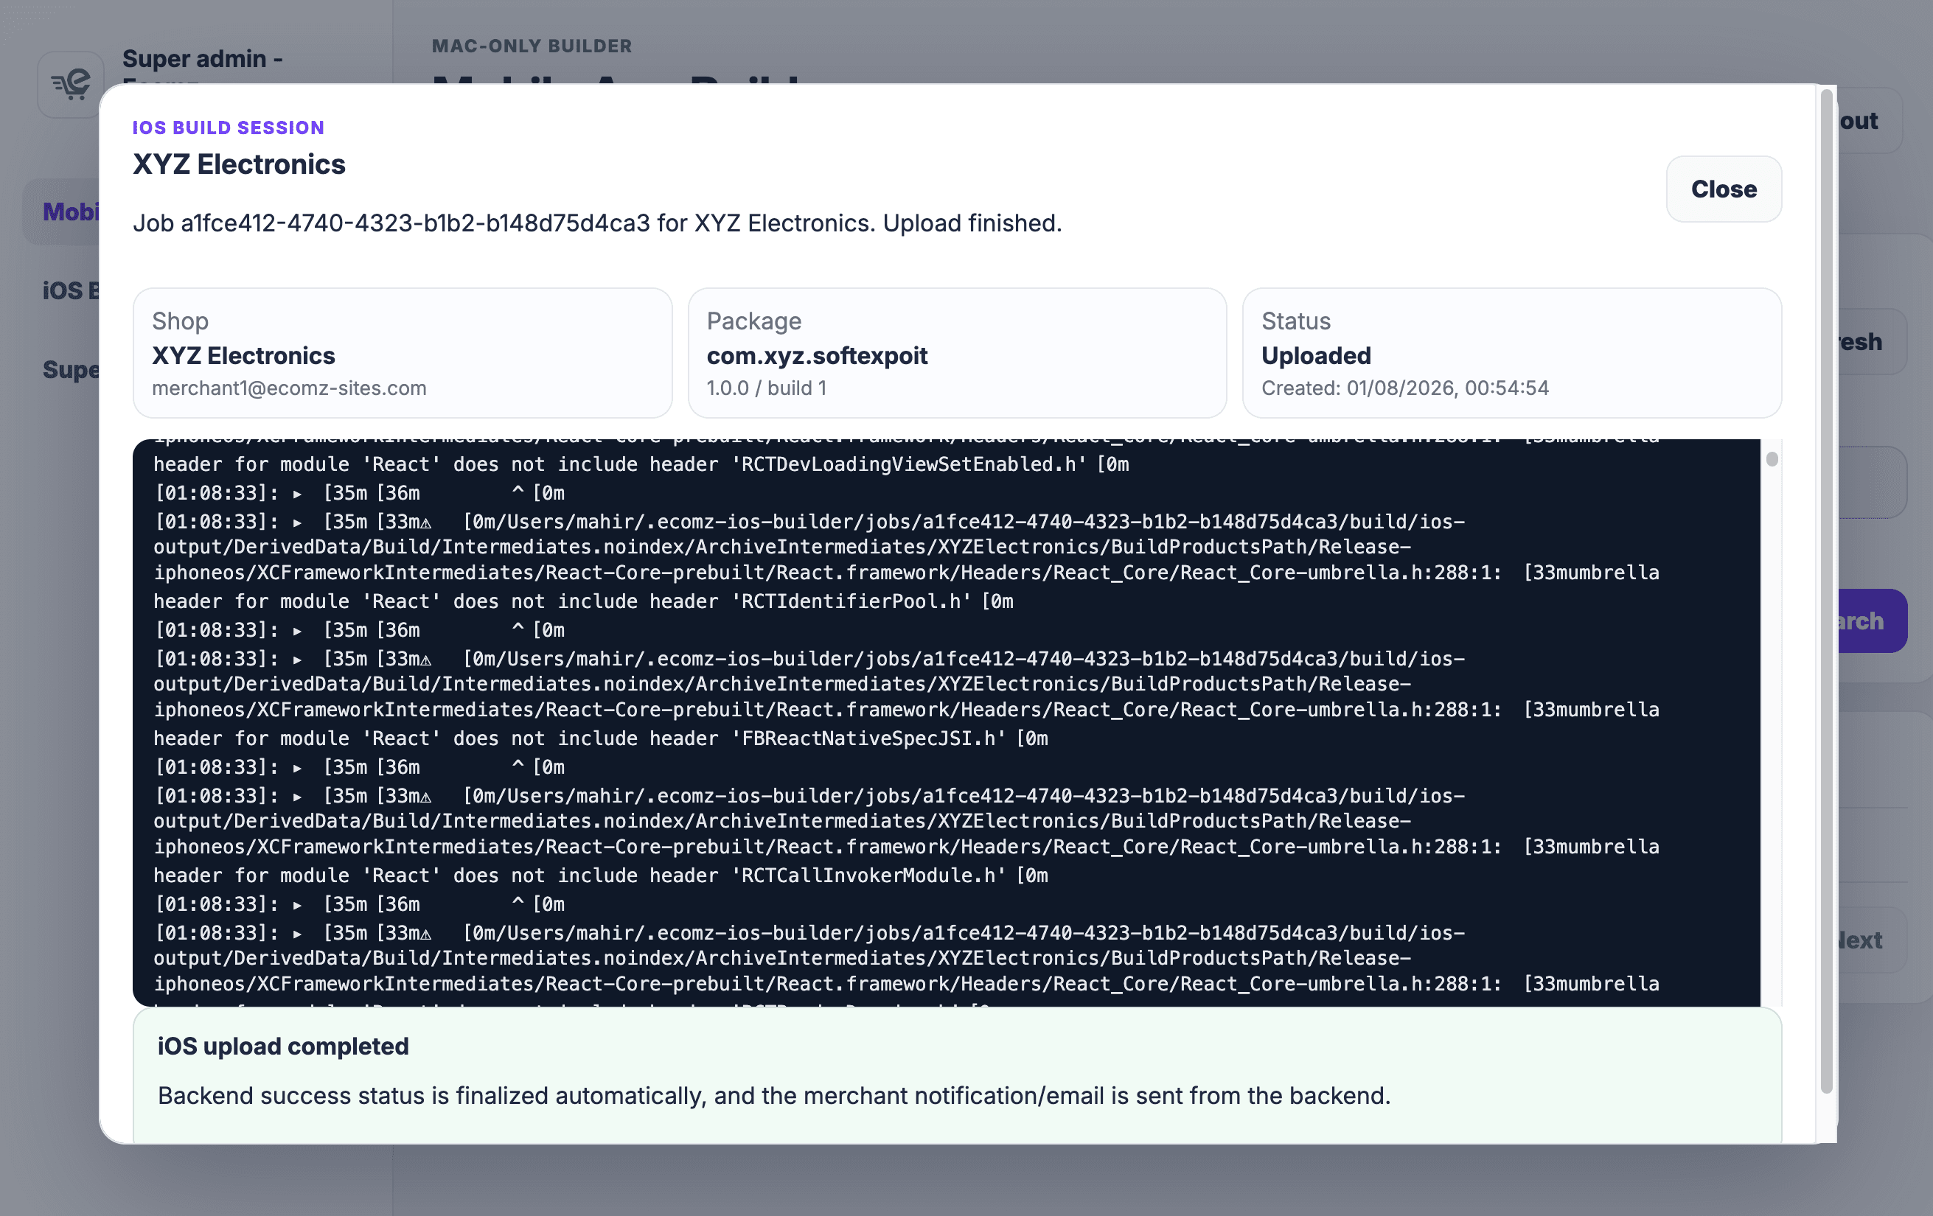The width and height of the screenshot is (1933, 1216).
Task: Click the Ecomz cart logo icon
Action: (x=71, y=83)
